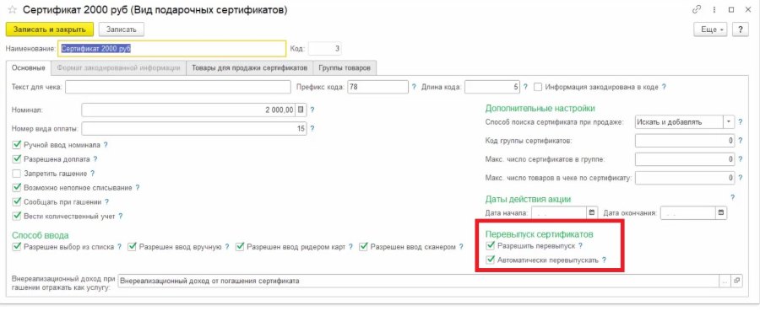760x311 pixels.
Task: Show help for Префикс кода
Action: (x=414, y=87)
